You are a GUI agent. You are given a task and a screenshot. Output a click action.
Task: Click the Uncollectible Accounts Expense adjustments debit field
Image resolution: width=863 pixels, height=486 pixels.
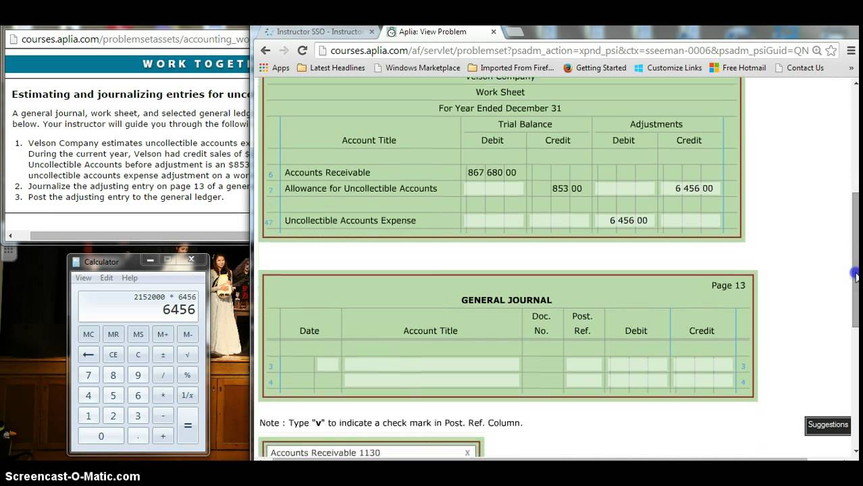626,220
